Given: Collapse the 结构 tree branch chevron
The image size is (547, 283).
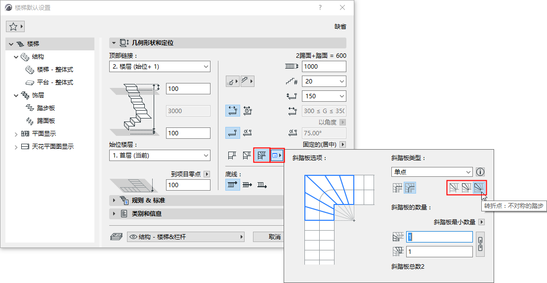Looking at the screenshot, I should point(16,57).
